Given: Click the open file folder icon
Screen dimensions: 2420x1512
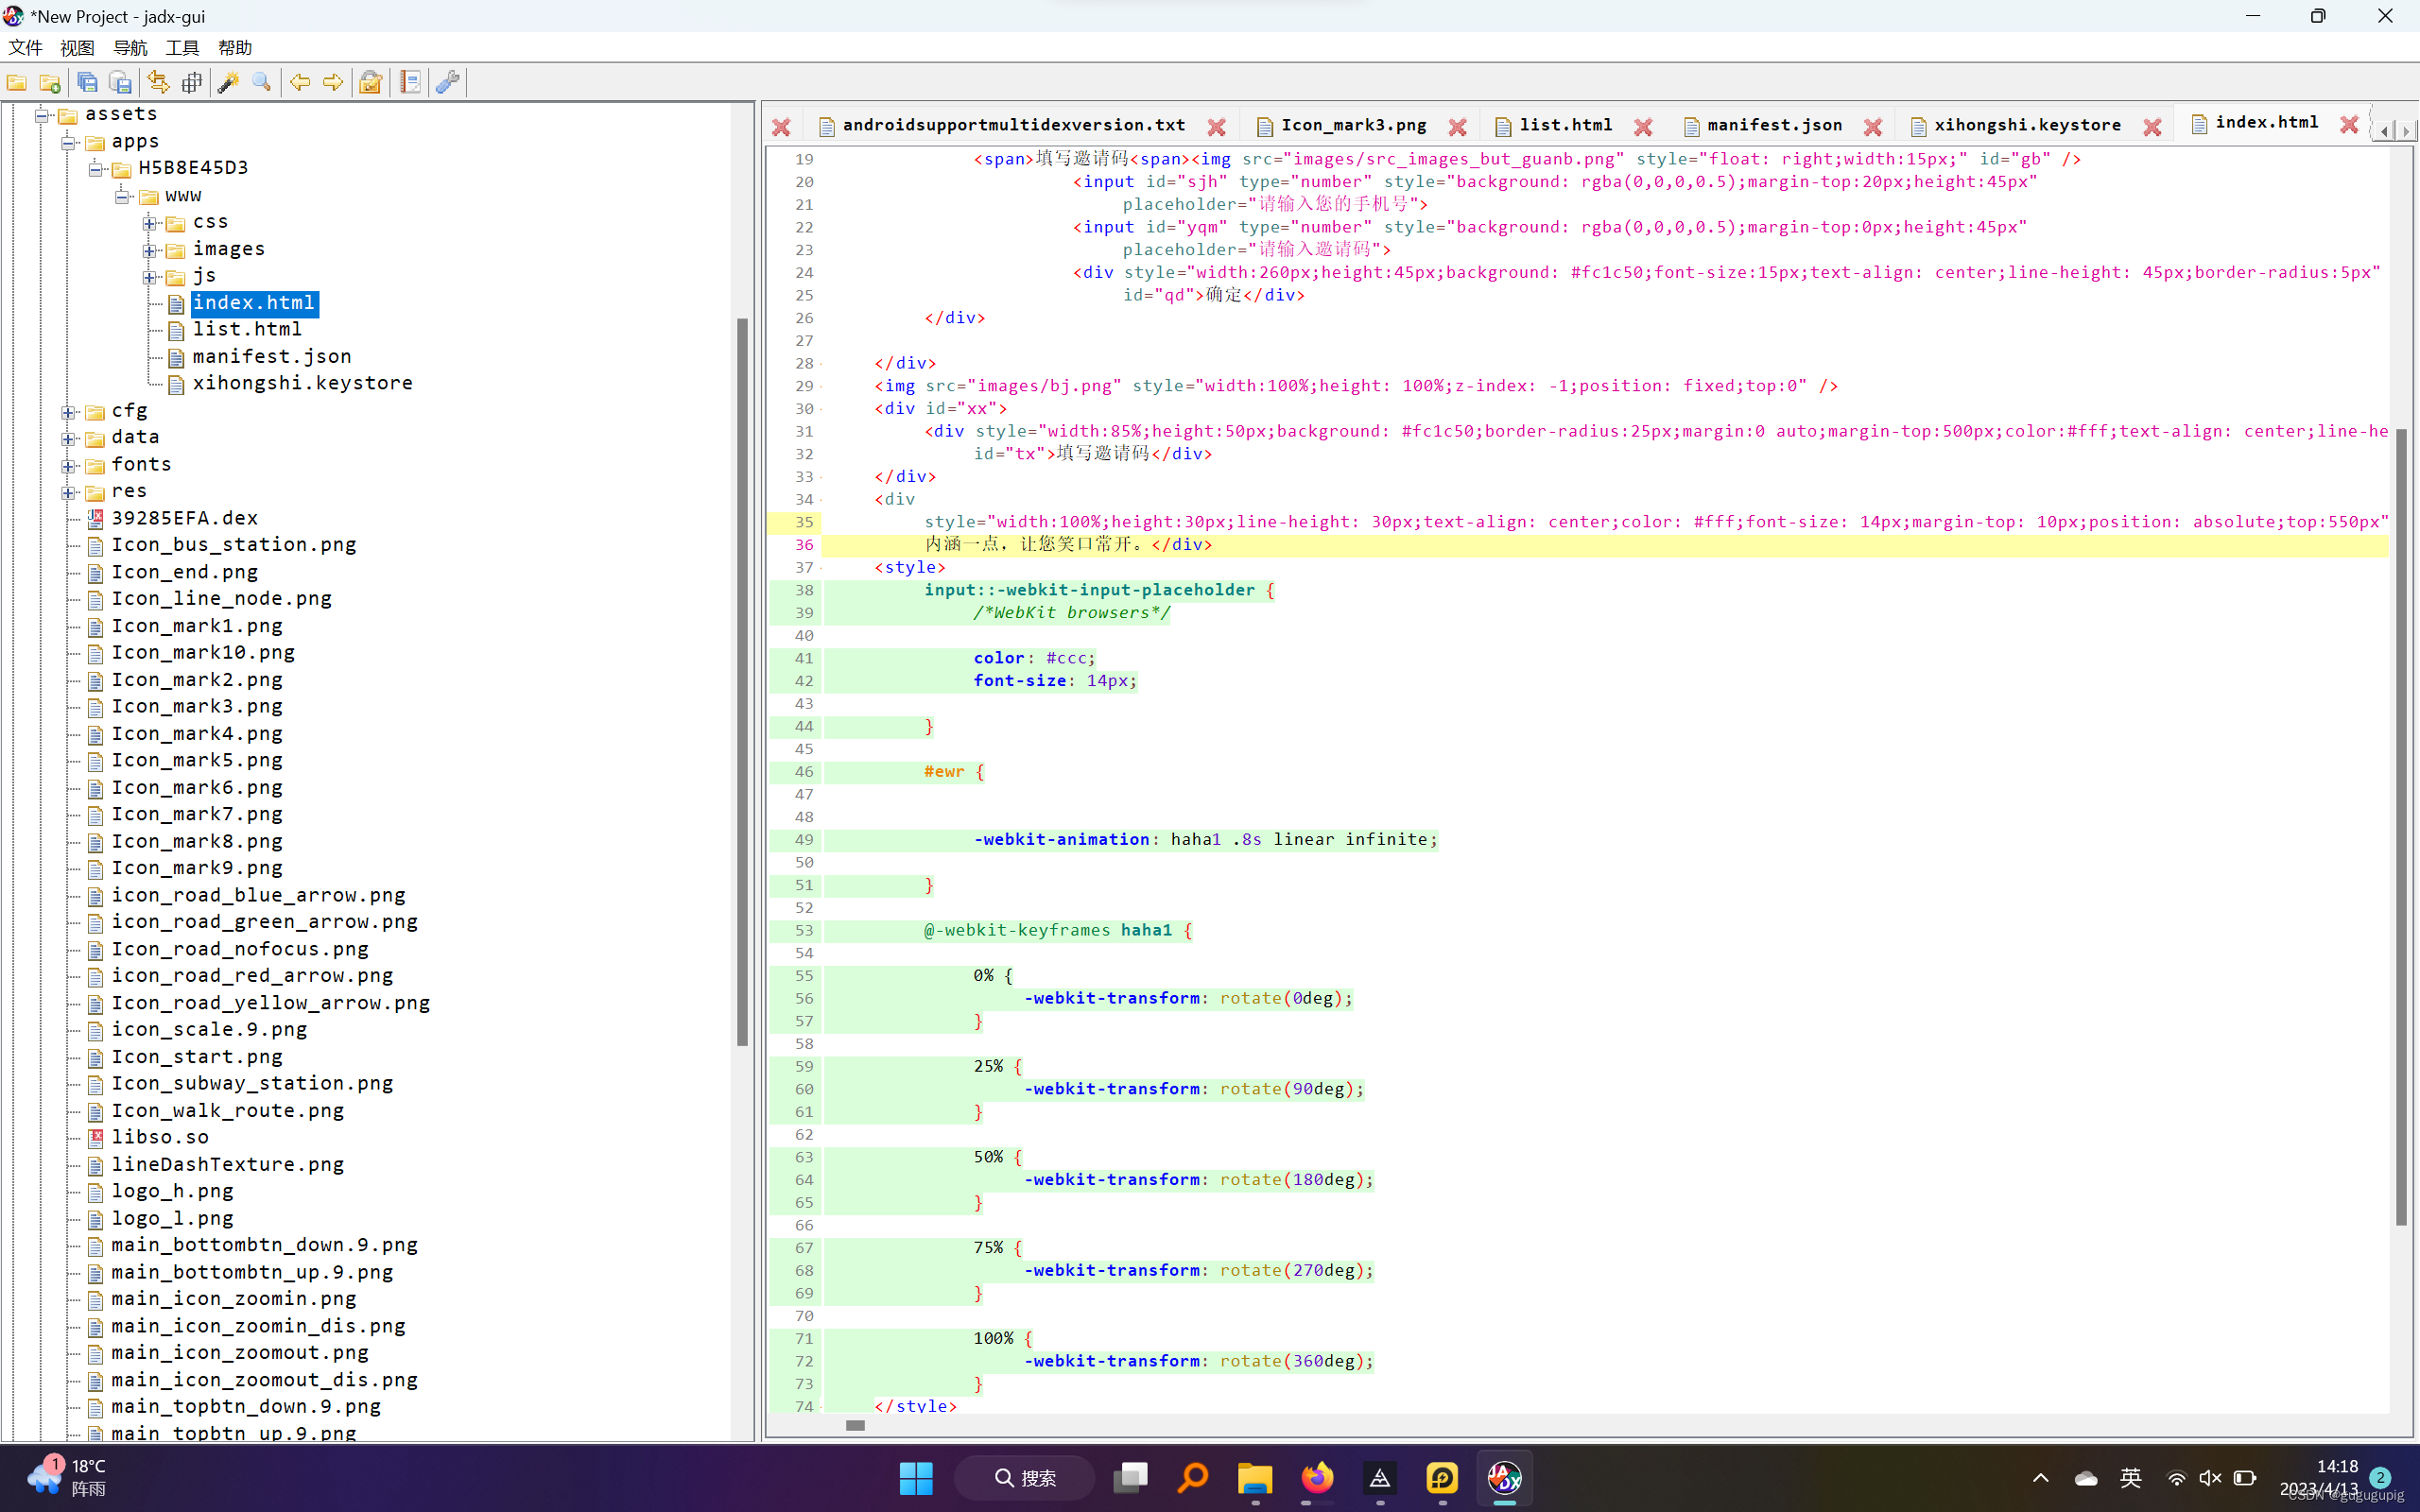Looking at the screenshot, I should click(x=17, y=82).
